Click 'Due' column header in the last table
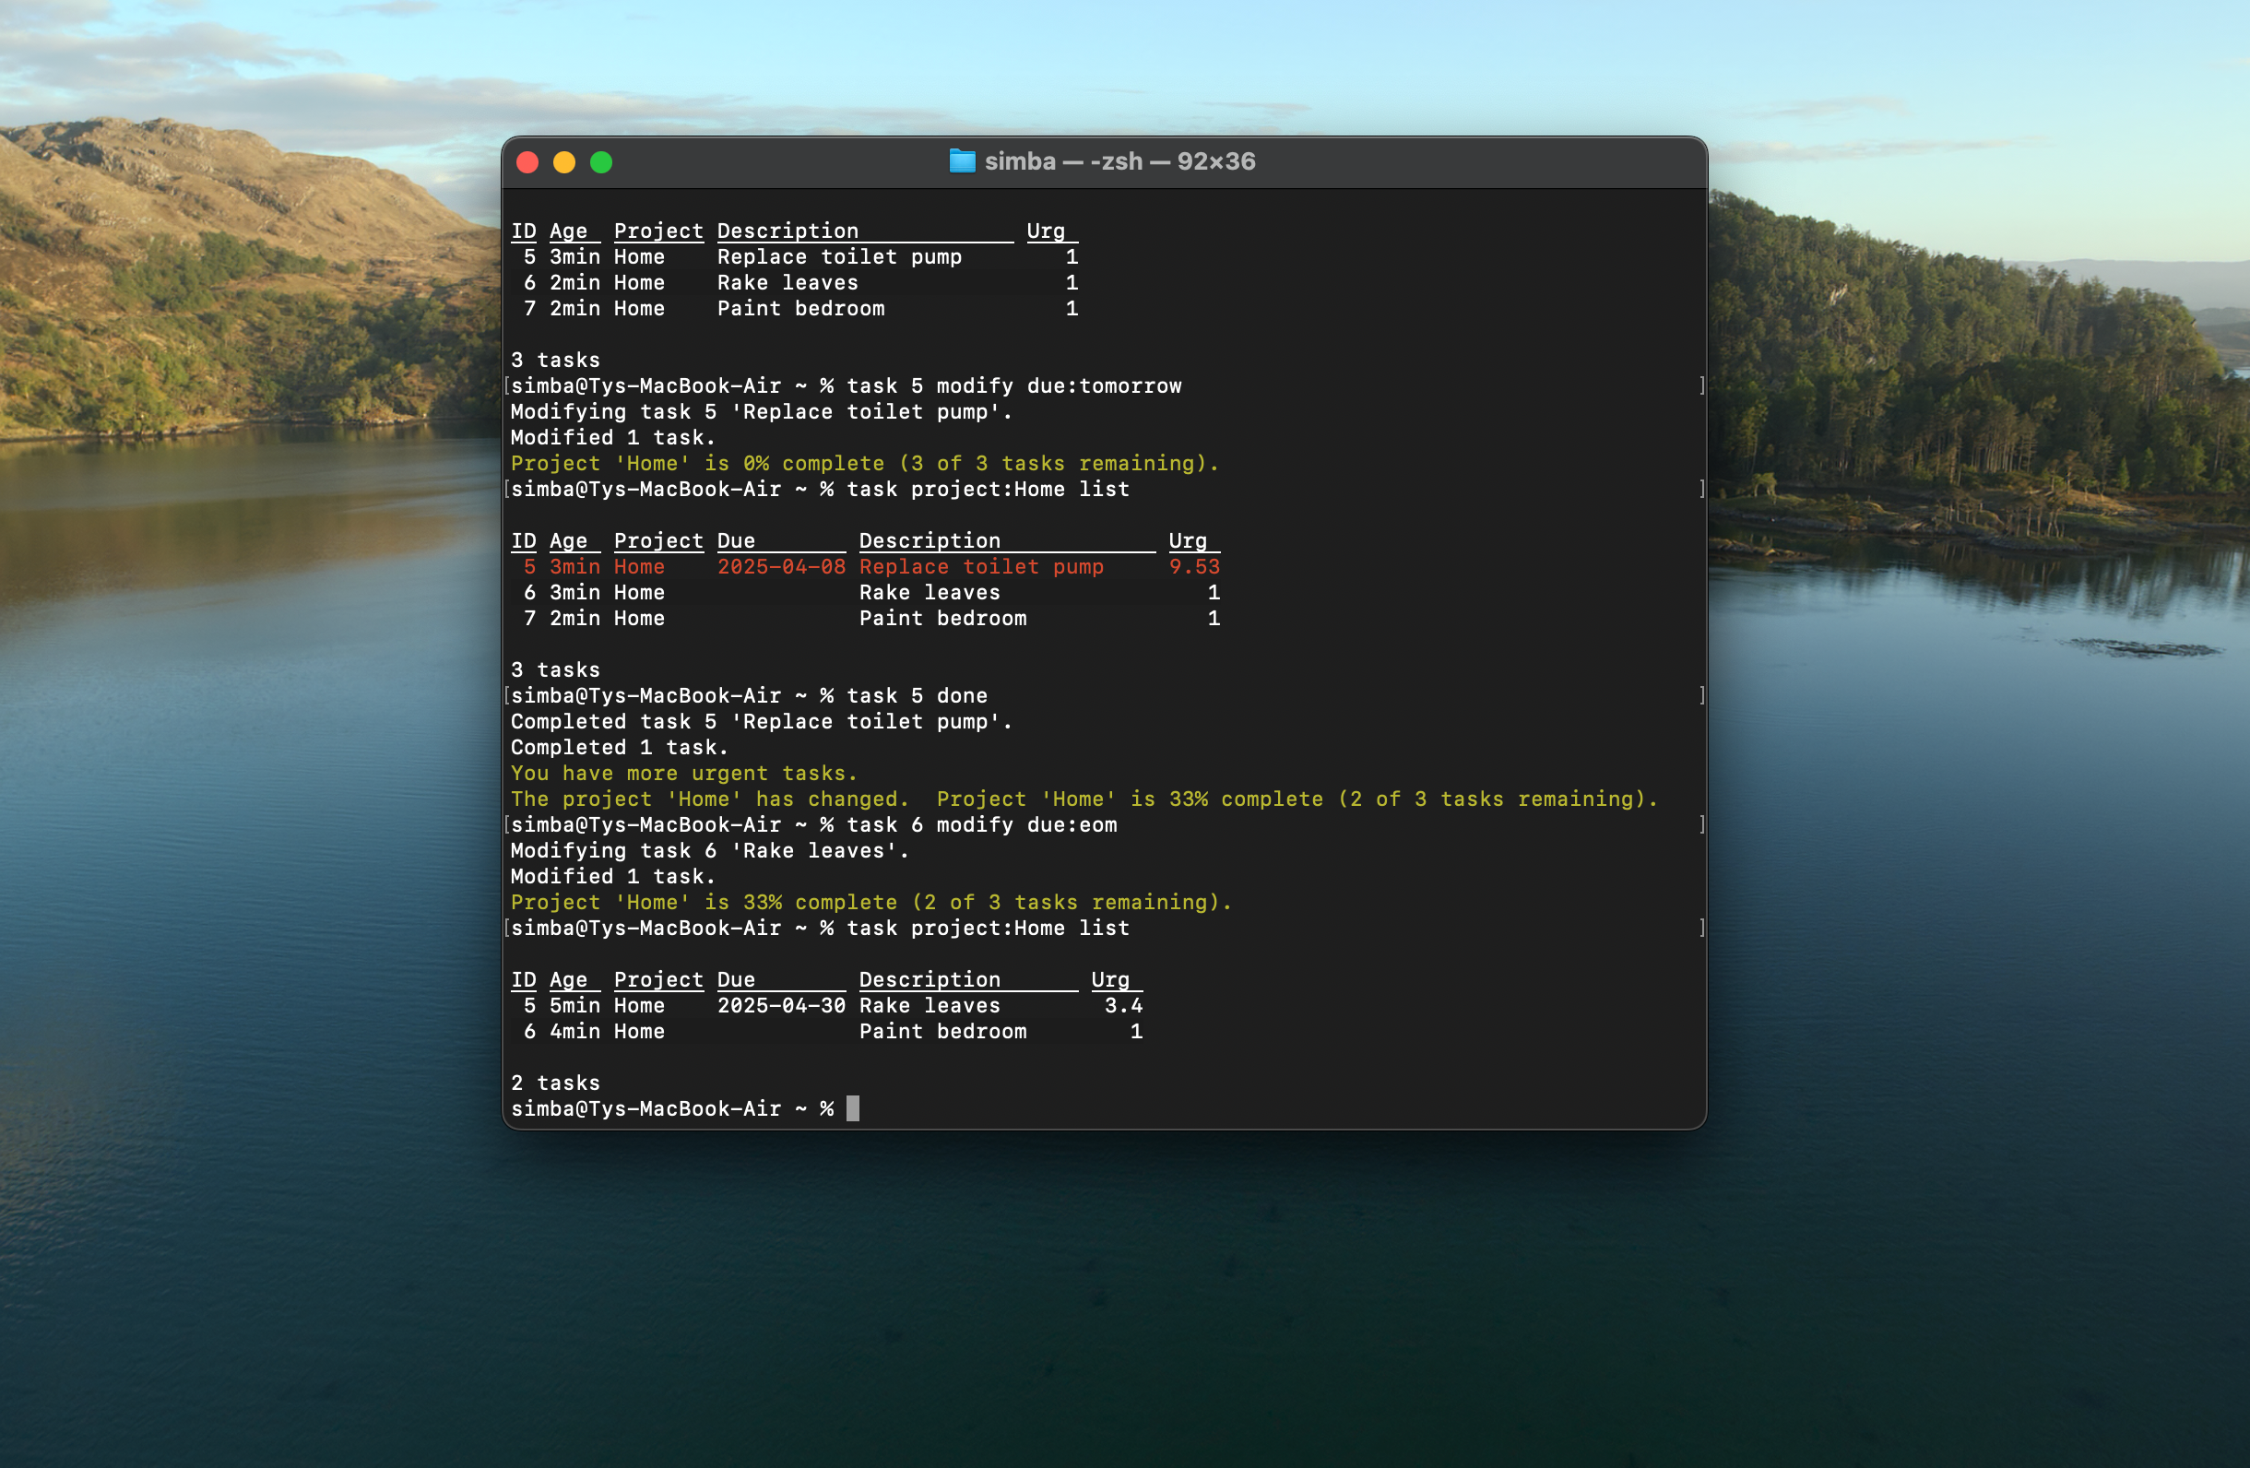This screenshot has width=2250, height=1468. [736, 979]
